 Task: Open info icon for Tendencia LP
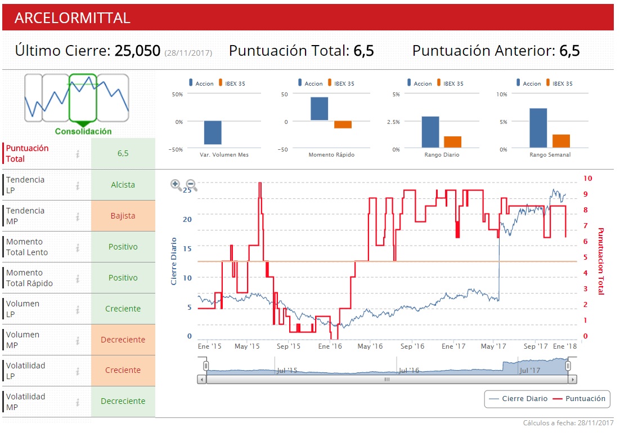78,185
